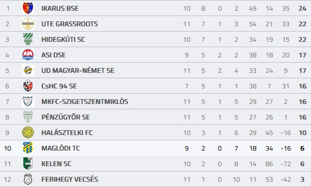Open the KELEN SC team name
The height and width of the screenshot is (187, 311).
pos(56,164)
